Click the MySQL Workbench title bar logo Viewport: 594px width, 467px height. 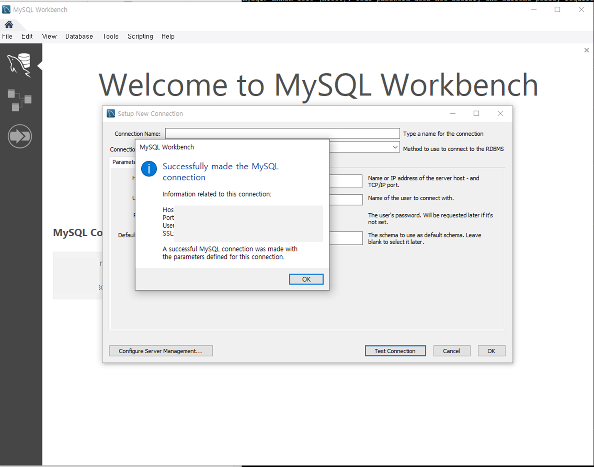6,9
